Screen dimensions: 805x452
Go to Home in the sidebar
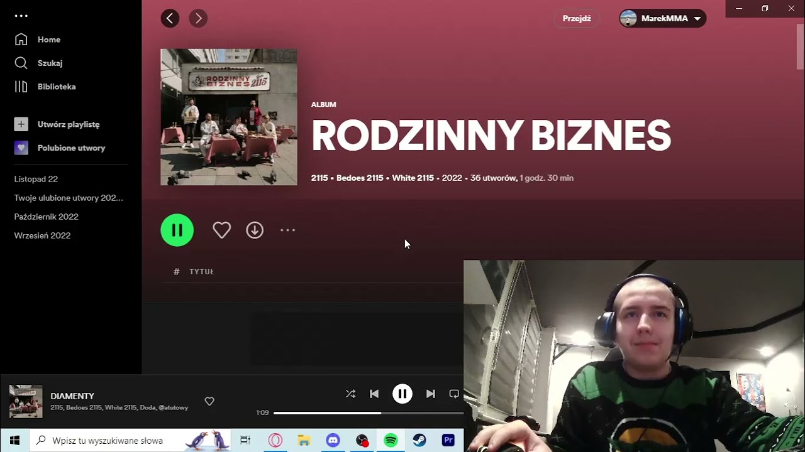click(38, 40)
